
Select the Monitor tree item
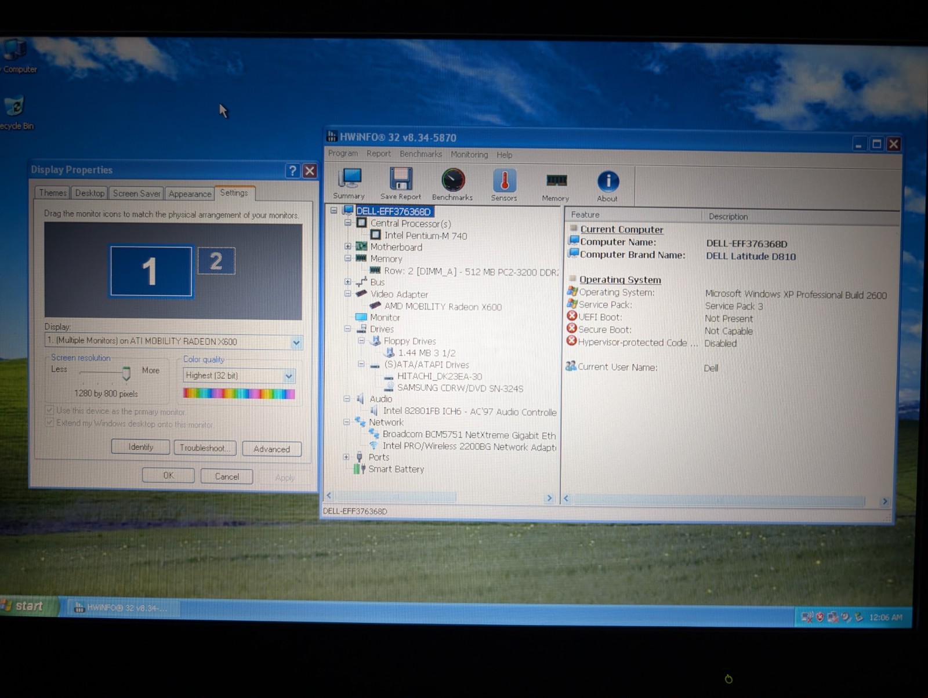click(385, 318)
